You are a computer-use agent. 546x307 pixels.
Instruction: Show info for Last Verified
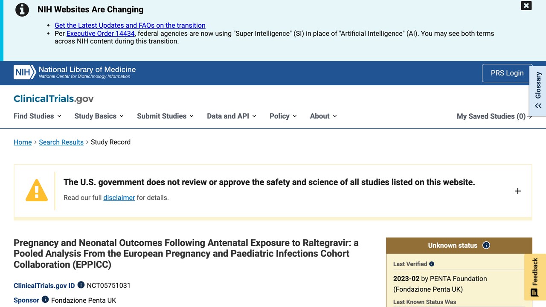point(432,264)
